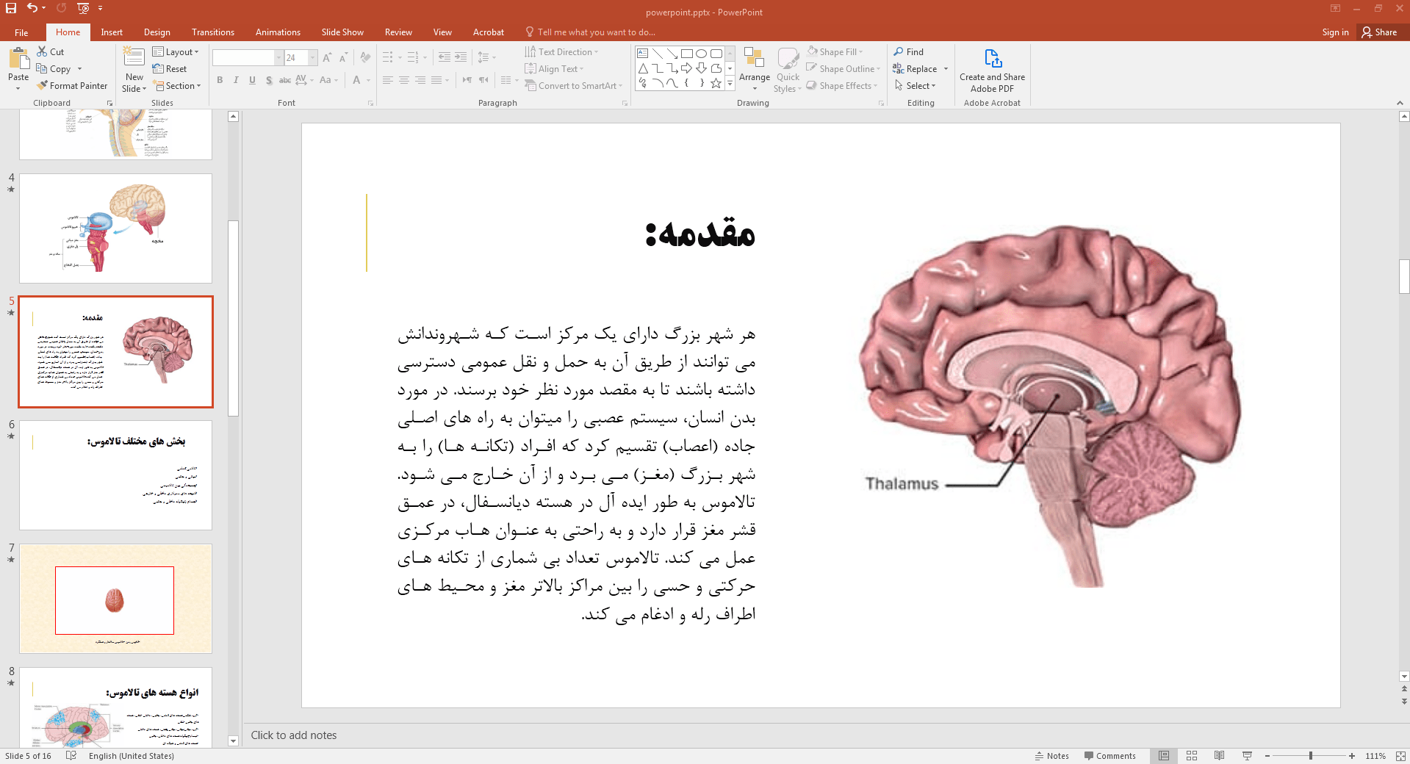Switch to the Slide Show tab
1410x764 pixels.
pyautogui.click(x=342, y=32)
